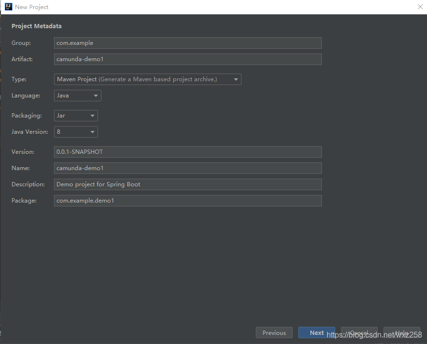
Task: Click the Version field showing 0.0.1-SNAPSHOT
Action: point(187,151)
